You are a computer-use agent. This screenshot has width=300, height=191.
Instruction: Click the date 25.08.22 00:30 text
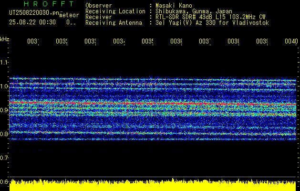click(x=32, y=22)
